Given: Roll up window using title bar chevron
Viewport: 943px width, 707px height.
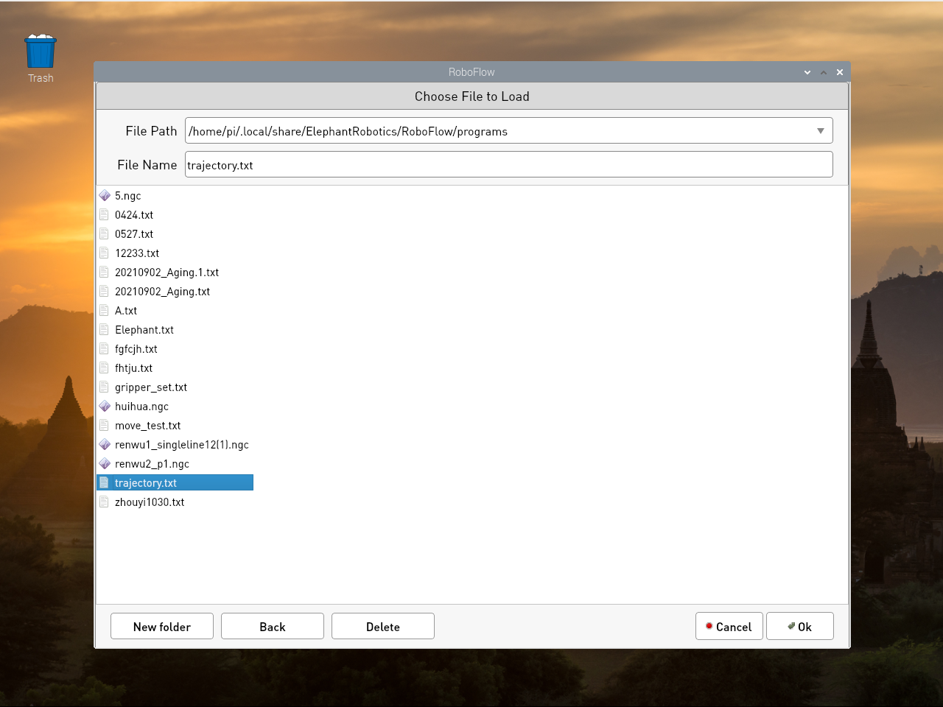Looking at the screenshot, I should [807, 72].
